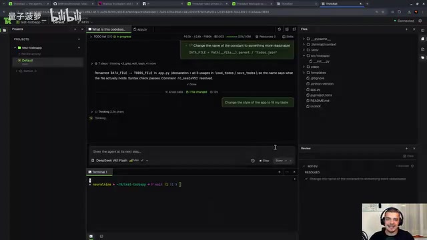Viewport: 427px width, 240px height.
Task: Select DeepSeek V4.1 Flash model label
Action: coord(111,161)
